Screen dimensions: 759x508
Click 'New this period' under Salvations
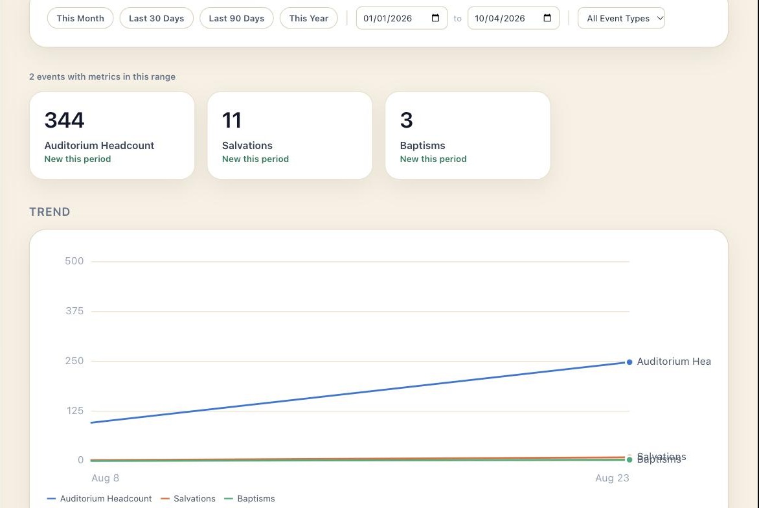pos(255,159)
